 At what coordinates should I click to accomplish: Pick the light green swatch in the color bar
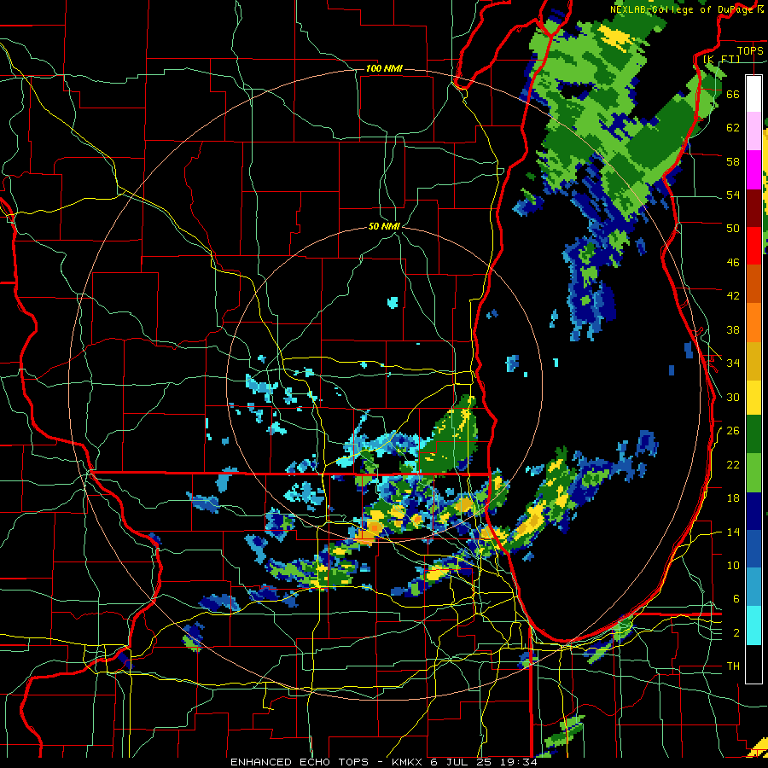coord(753,473)
